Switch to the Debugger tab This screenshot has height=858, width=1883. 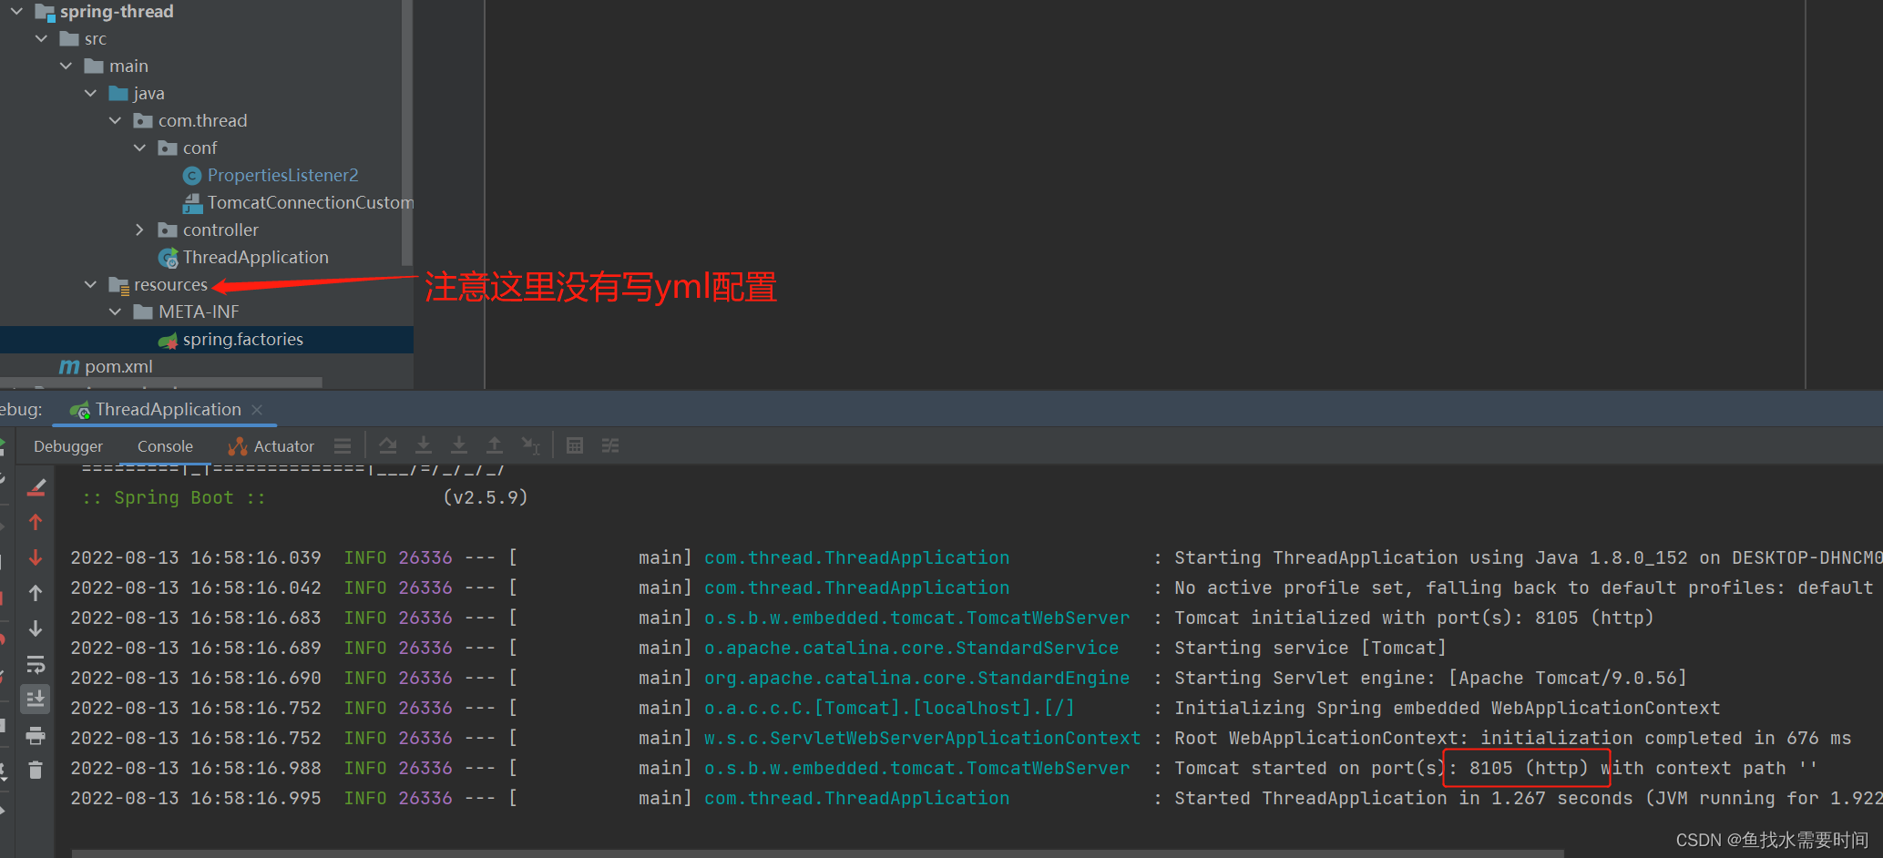point(68,445)
